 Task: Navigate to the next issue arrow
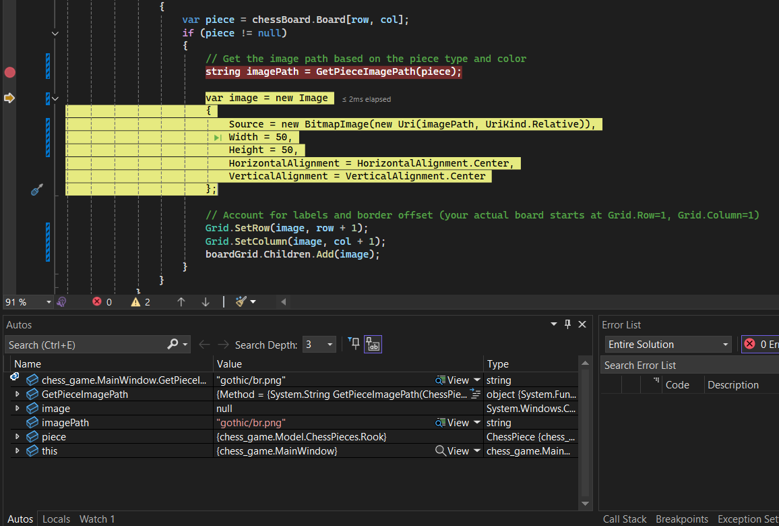[205, 302]
